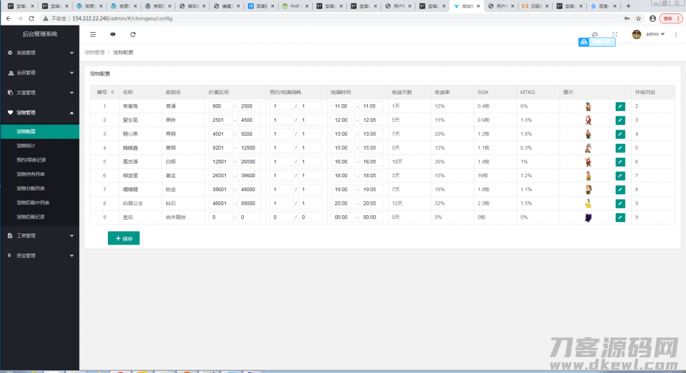Click the sidebar collapse icon in top toolbar

[92, 34]
